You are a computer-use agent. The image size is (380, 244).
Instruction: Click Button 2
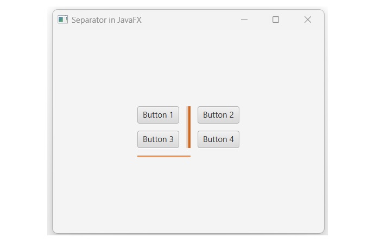[x=218, y=115]
